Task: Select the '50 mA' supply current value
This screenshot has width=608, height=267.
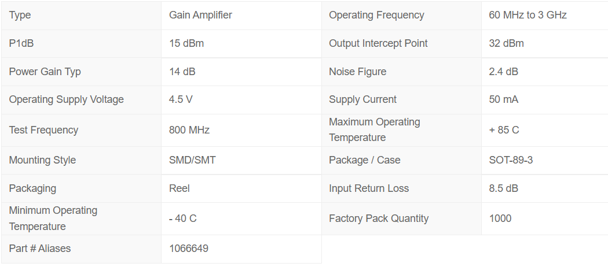Action: pyautogui.click(x=503, y=99)
